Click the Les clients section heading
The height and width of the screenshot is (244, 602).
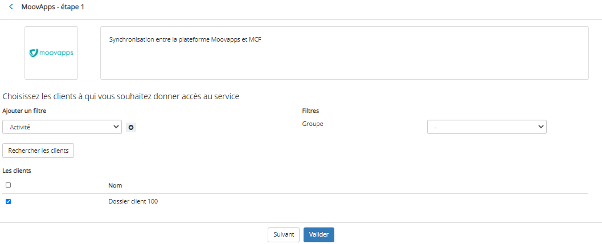17,170
